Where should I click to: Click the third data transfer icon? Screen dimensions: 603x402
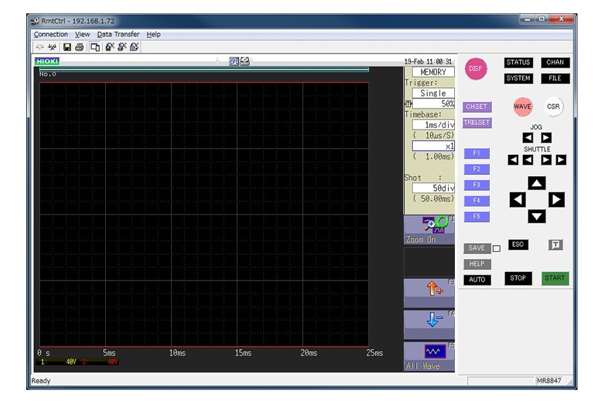134,47
